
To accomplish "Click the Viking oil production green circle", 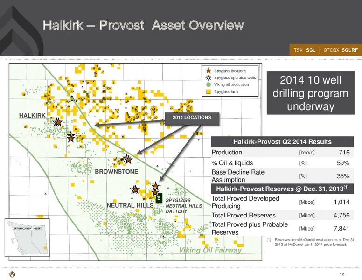I will click(209, 84).
